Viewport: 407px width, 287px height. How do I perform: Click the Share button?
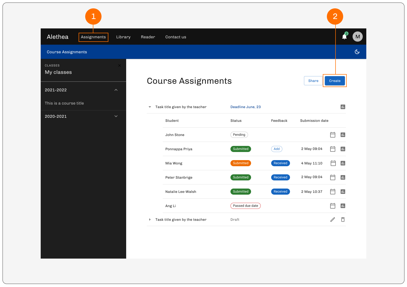pos(313,81)
